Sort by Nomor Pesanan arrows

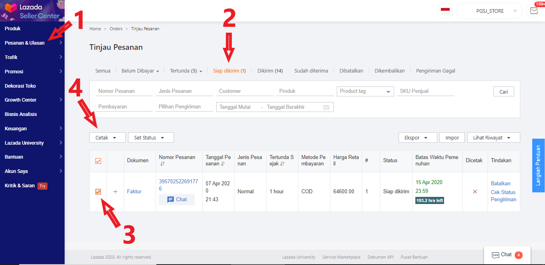tap(162, 164)
